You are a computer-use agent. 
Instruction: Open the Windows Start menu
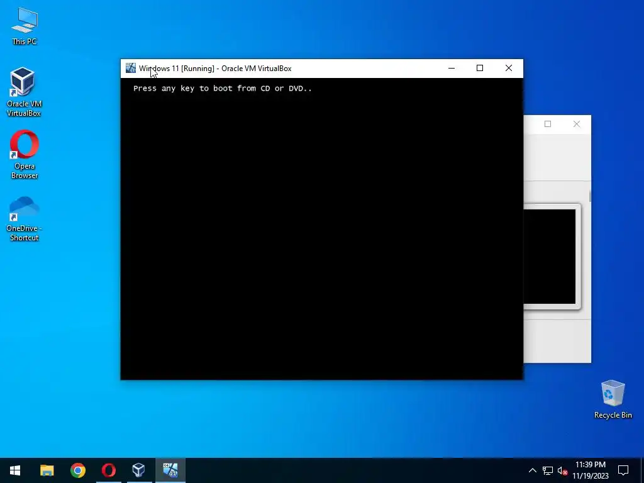pos(15,470)
